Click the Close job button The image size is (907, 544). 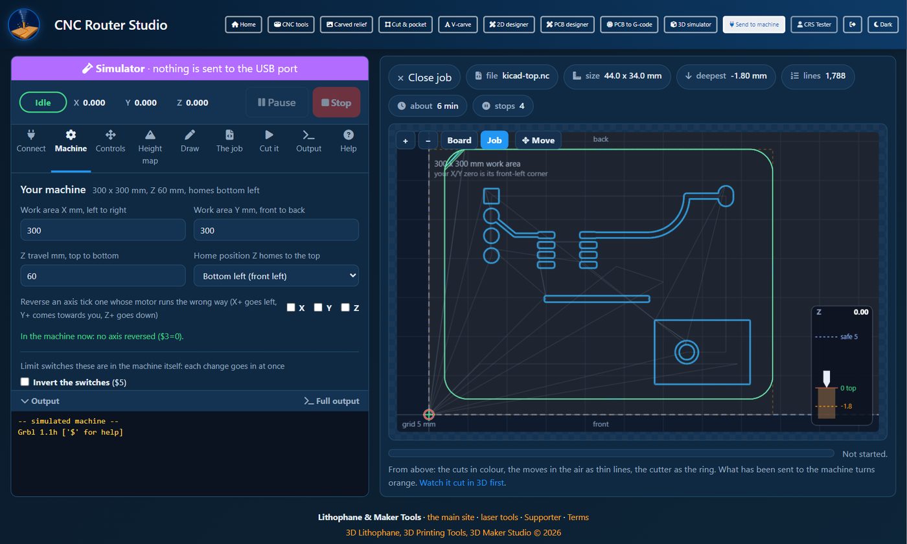pyautogui.click(x=424, y=77)
